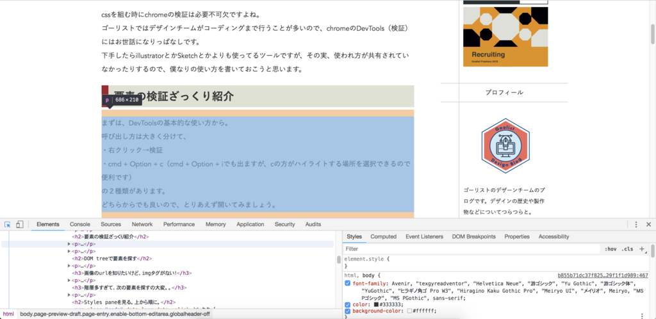The image size is (656, 319).
Task: Click the Styles pane scrollbar thumb
Action: (x=652, y=251)
